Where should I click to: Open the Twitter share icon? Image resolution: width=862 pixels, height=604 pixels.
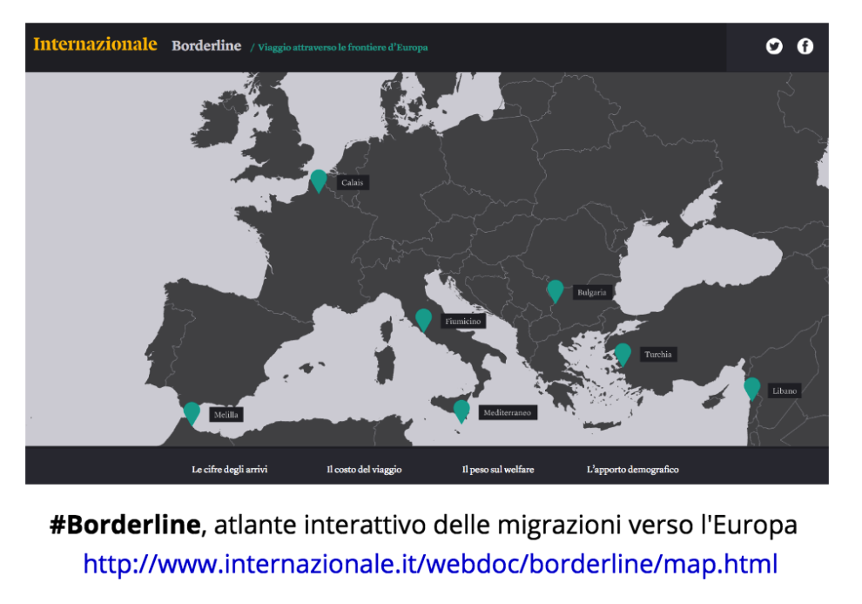774,46
